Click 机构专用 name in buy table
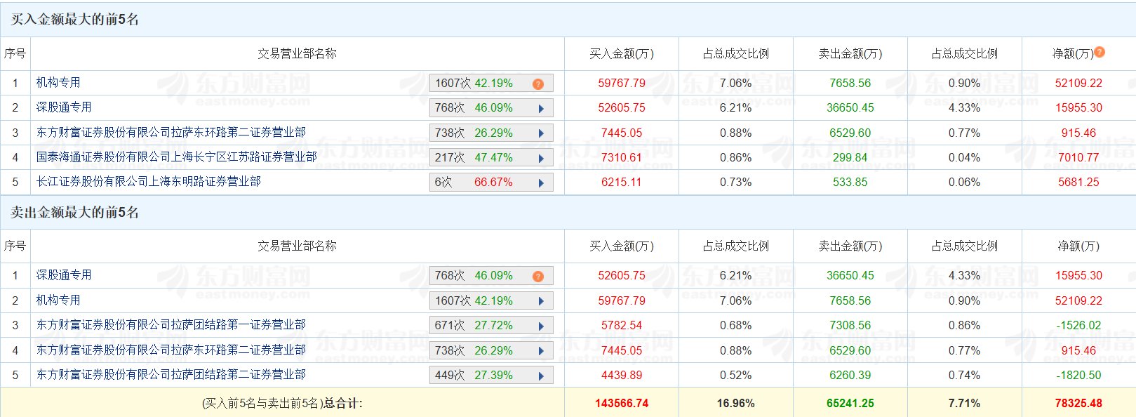Viewport: 1136px width, 417px height. point(58,82)
